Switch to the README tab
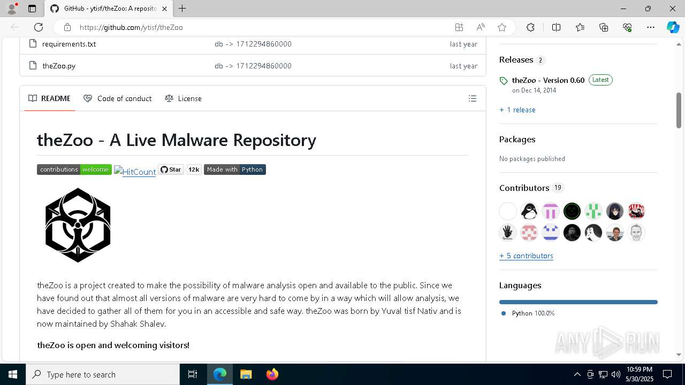Viewport: 685px width, 385px height. coord(49,98)
